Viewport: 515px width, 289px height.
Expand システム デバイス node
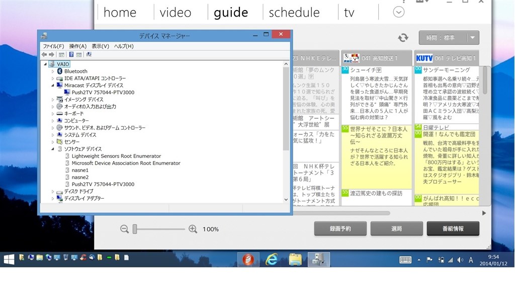coord(52,134)
